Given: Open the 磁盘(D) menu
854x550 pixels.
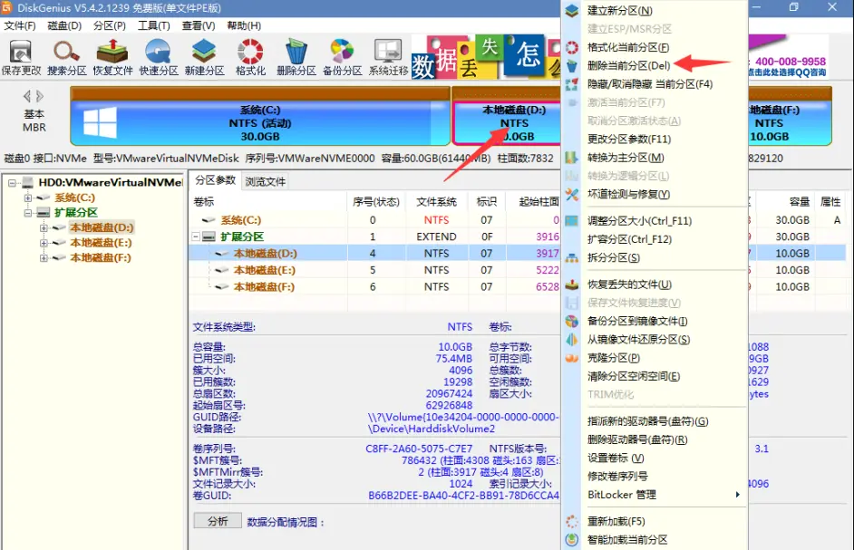Looking at the screenshot, I should tap(64, 25).
